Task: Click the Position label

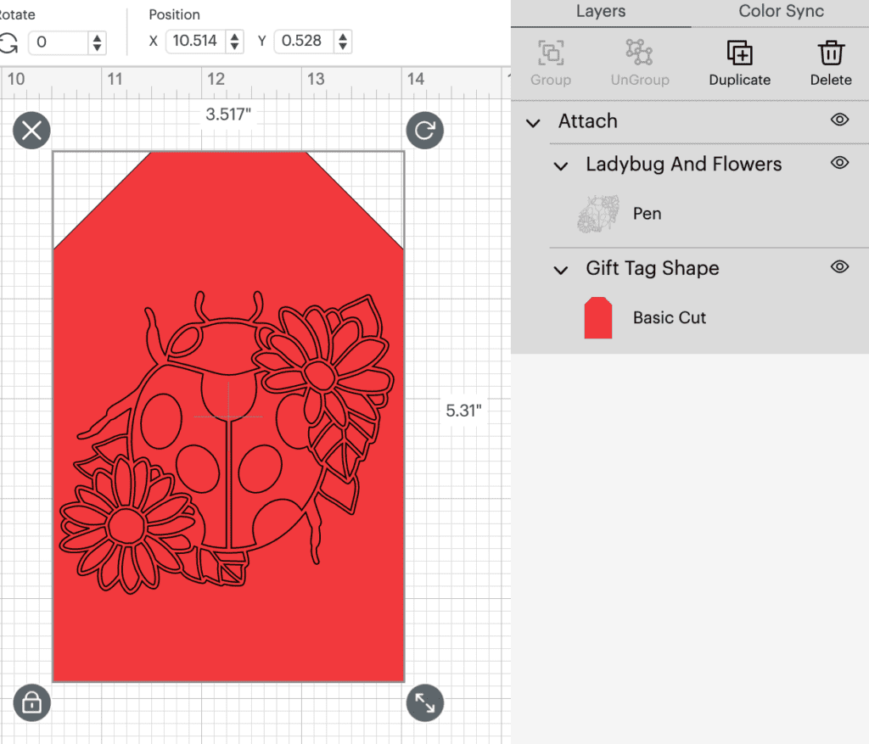Action: [x=174, y=14]
